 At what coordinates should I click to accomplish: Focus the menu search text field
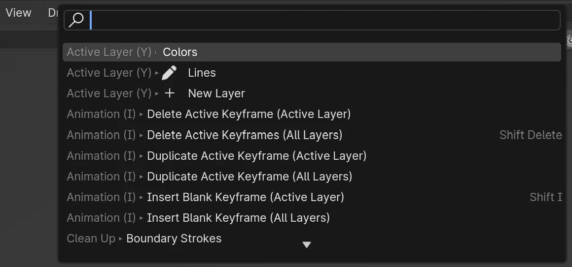coord(324,20)
